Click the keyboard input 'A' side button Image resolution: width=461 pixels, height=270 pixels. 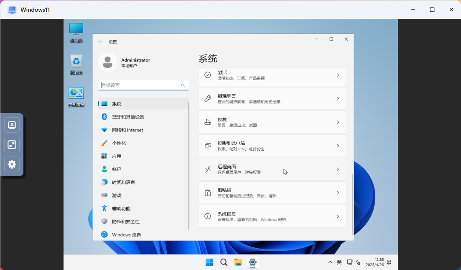pyautogui.click(x=12, y=125)
